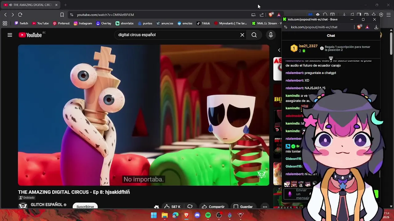Open File Explorer from the taskbar
The width and height of the screenshot is (394, 221).
[165, 215]
